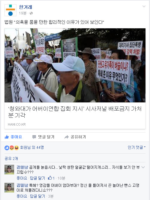The width and height of the screenshot is (150, 200).
Task: Open the 한겨레 page logo
Action: point(10,10)
